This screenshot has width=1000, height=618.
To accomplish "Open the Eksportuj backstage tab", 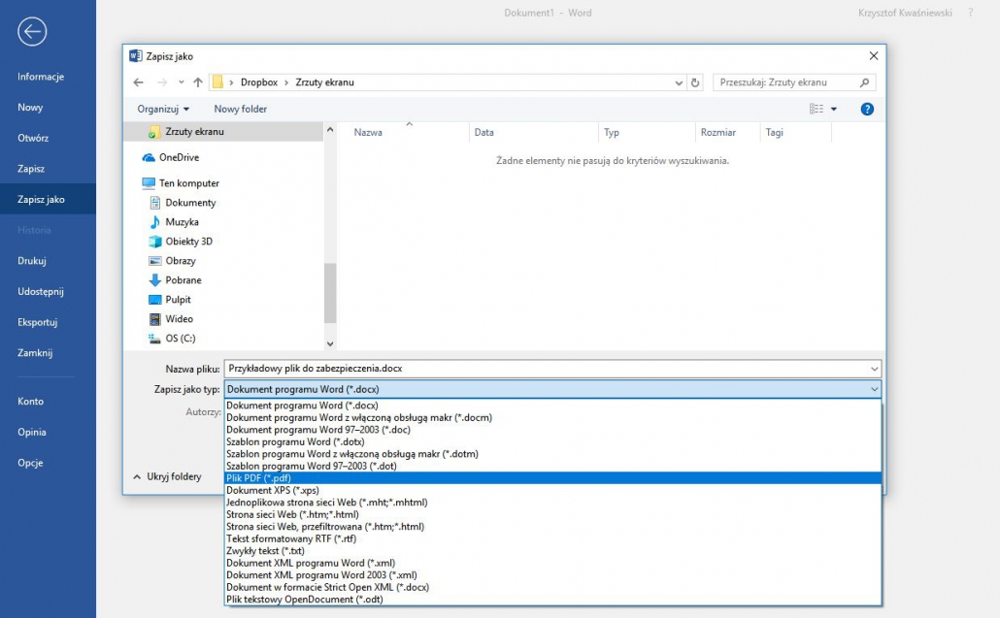I will pos(38,322).
